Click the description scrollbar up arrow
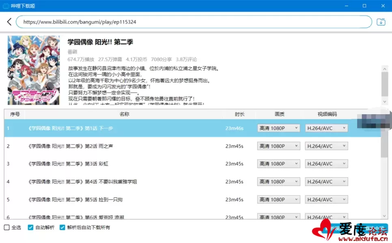This screenshot has width=392, height=243. coord(385,69)
